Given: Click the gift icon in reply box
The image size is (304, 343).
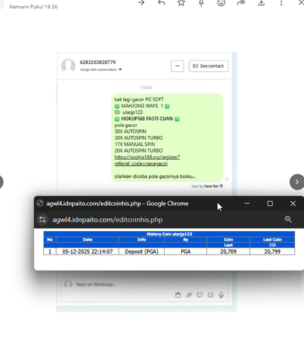Looking at the screenshot, I should (x=178, y=295).
